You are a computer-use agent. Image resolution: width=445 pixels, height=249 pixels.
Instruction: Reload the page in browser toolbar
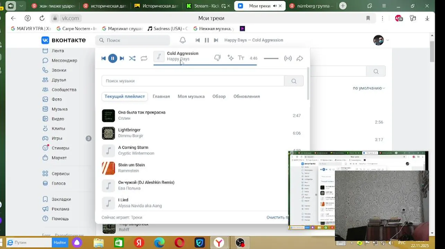(42, 18)
